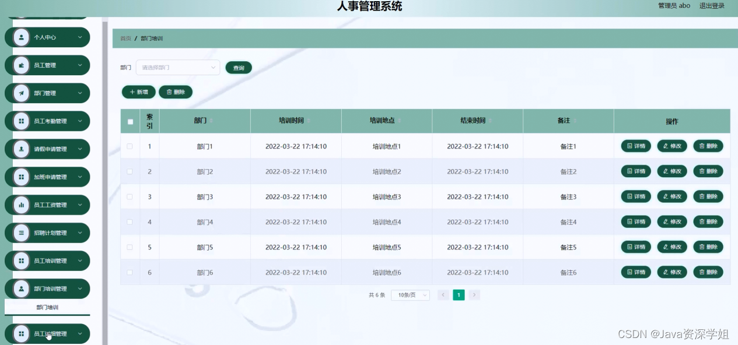Expand the 员工考勤管理 chevron arrow
The height and width of the screenshot is (345, 738).
pos(80,121)
